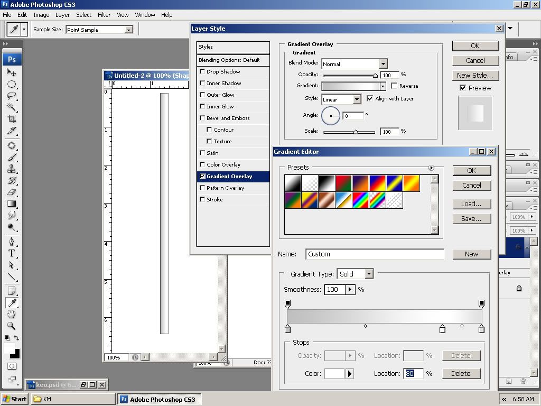
Task: Select the Eyedropper tool in toolbox
Action: click(12, 303)
